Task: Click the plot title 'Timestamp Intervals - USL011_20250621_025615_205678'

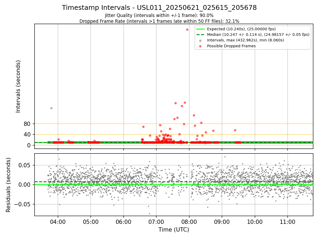Action: (159, 8)
